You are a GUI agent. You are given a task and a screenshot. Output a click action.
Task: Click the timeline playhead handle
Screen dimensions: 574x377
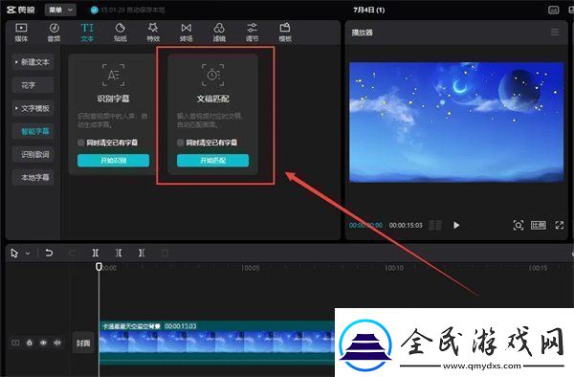pos(99,266)
